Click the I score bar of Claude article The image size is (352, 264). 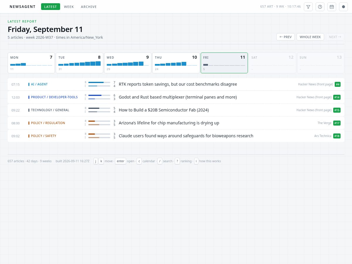click(x=99, y=138)
